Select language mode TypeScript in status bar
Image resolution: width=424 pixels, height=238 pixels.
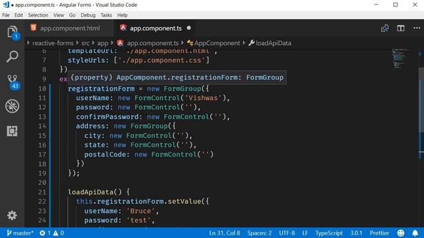(x=329, y=233)
